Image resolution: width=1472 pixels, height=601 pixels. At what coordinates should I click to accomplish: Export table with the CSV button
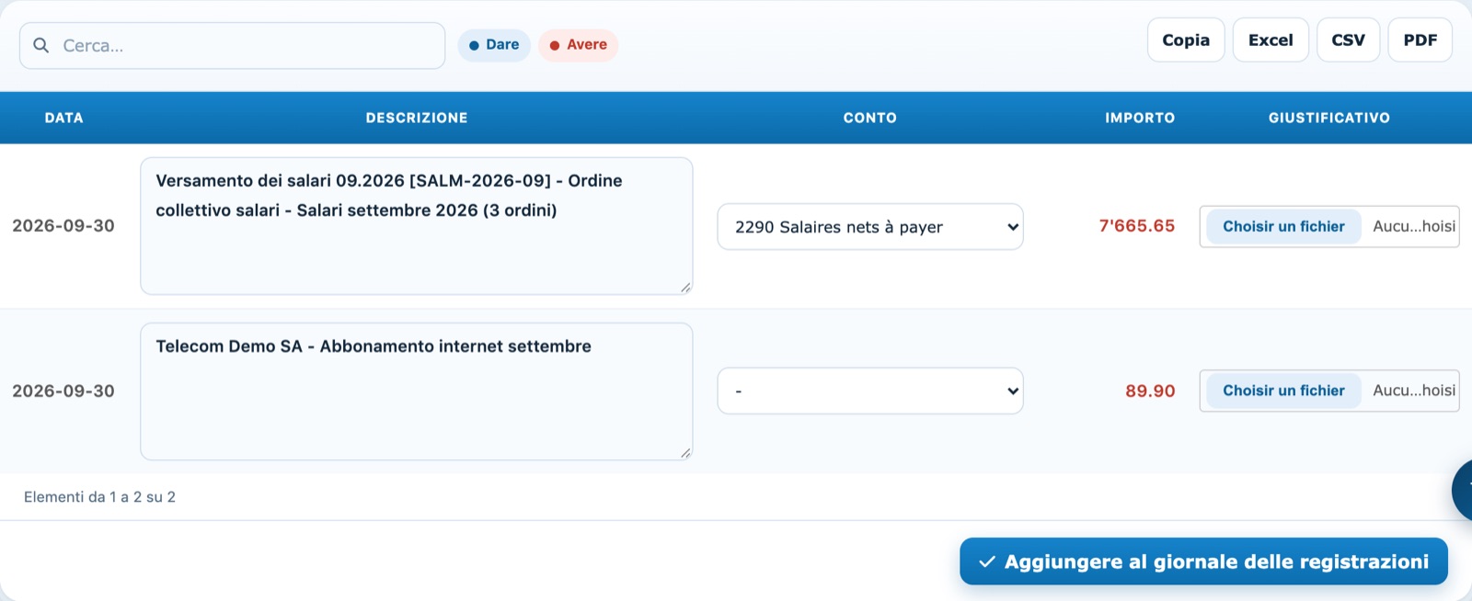tap(1348, 40)
